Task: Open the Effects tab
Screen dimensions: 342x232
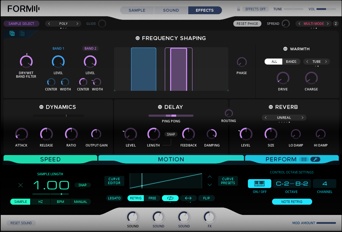Action: point(205,10)
